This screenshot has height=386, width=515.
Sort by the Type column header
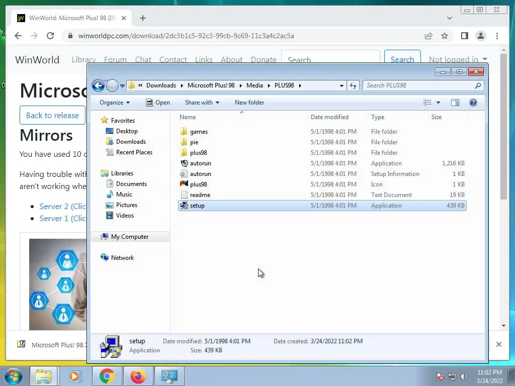click(377, 117)
